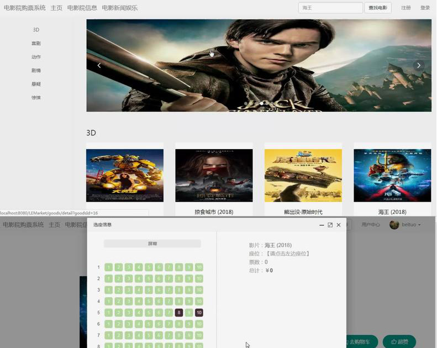Select seat 10 in row 6

coord(199,324)
